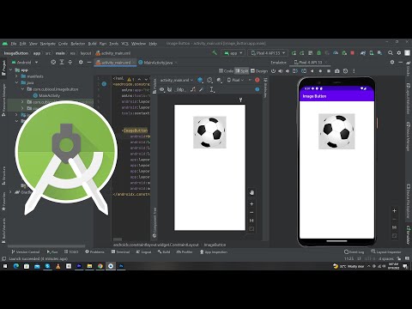The width and height of the screenshot is (412, 309).
Task: Open the Pixel device preview dropdown
Action: pyautogui.click(x=234, y=80)
